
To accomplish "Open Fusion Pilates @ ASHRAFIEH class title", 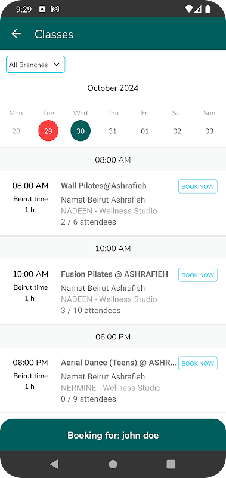I will [x=114, y=274].
